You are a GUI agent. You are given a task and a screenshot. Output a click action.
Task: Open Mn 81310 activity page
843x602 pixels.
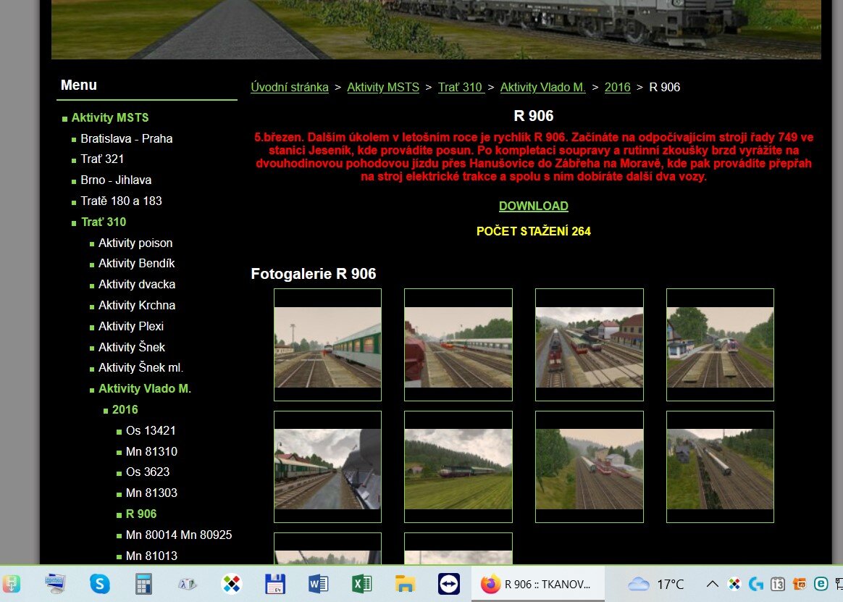151,451
